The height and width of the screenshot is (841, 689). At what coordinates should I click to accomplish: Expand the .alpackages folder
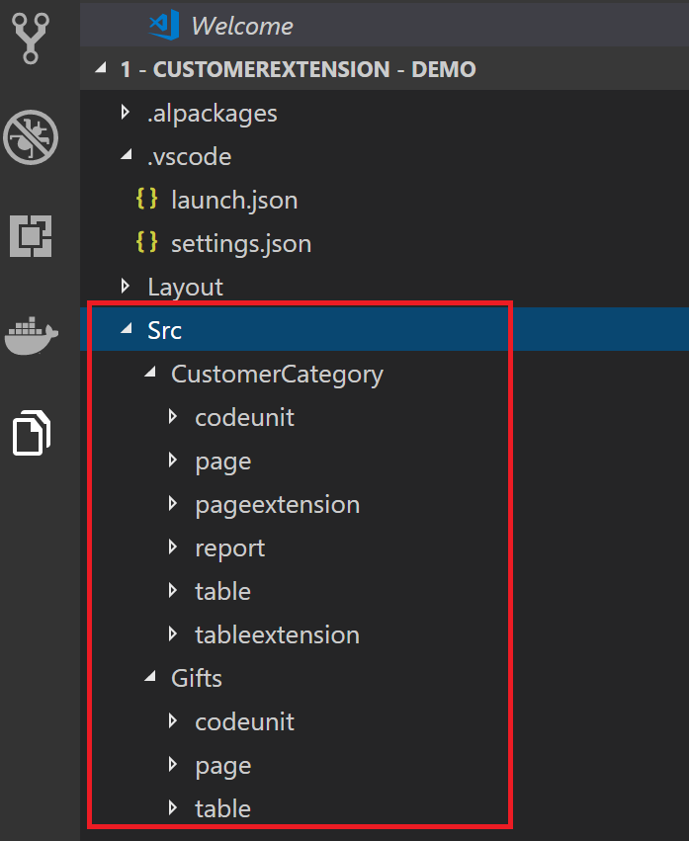click(x=385, y=114)
